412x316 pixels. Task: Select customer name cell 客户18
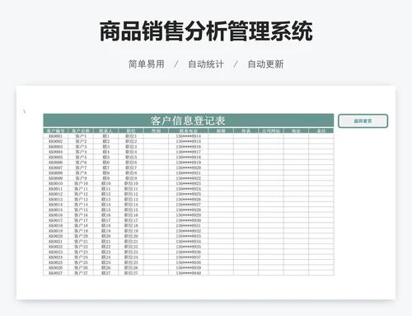pos(81,225)
